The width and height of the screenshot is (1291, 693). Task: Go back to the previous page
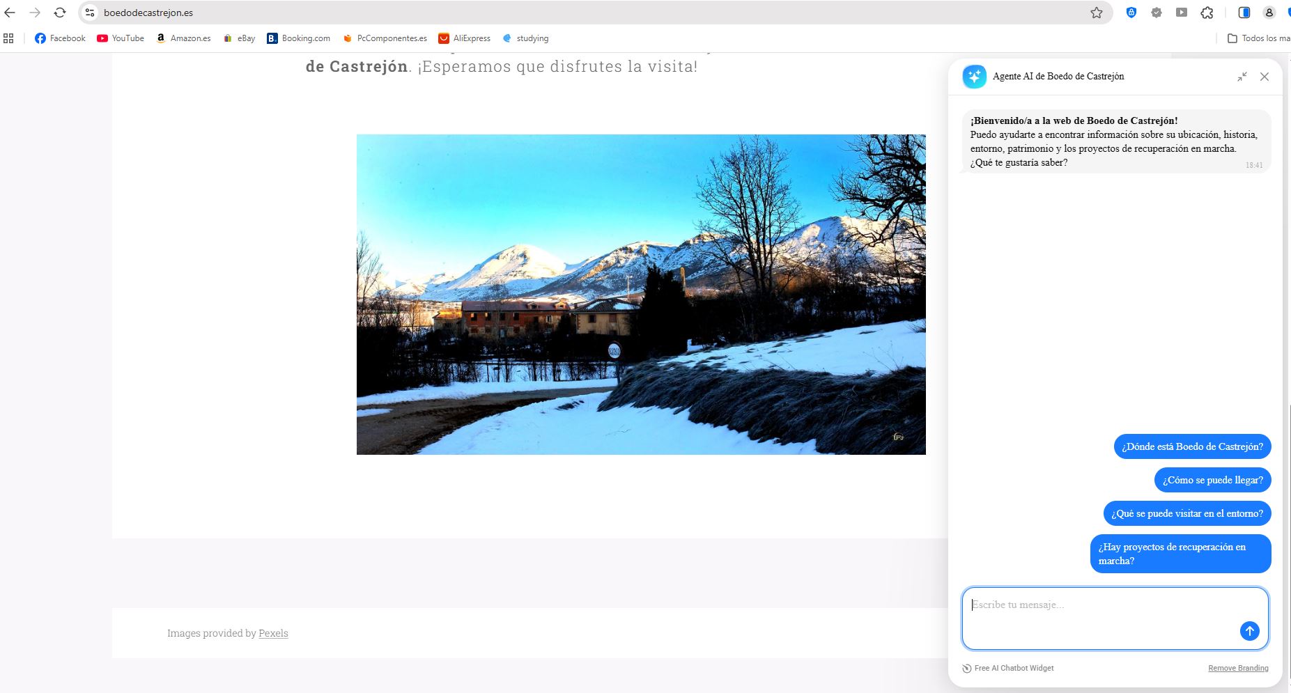(10, 13)
